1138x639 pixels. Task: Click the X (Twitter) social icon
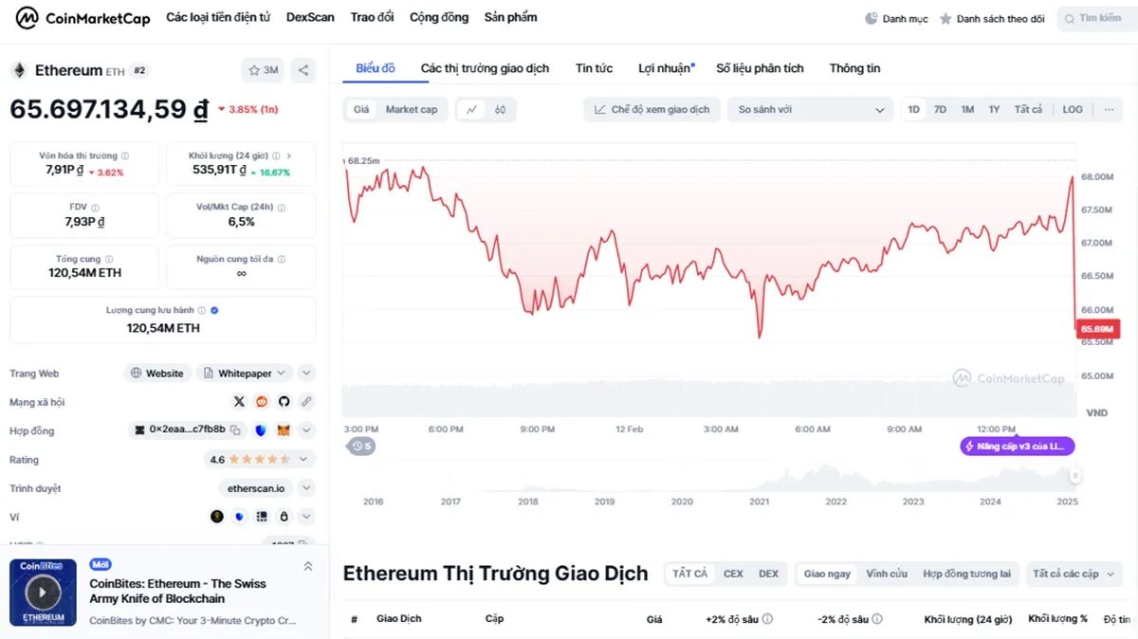point(239,401)
